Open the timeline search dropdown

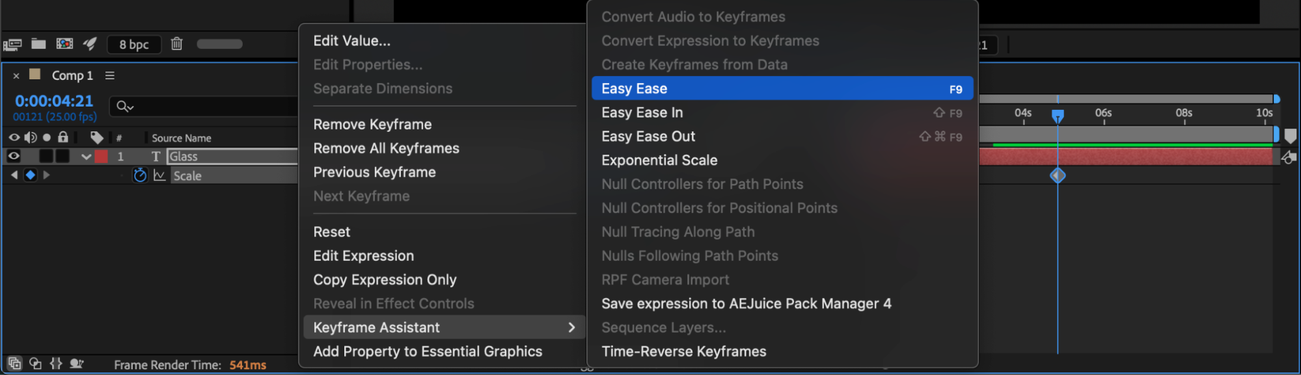click(x=125, y=106)
